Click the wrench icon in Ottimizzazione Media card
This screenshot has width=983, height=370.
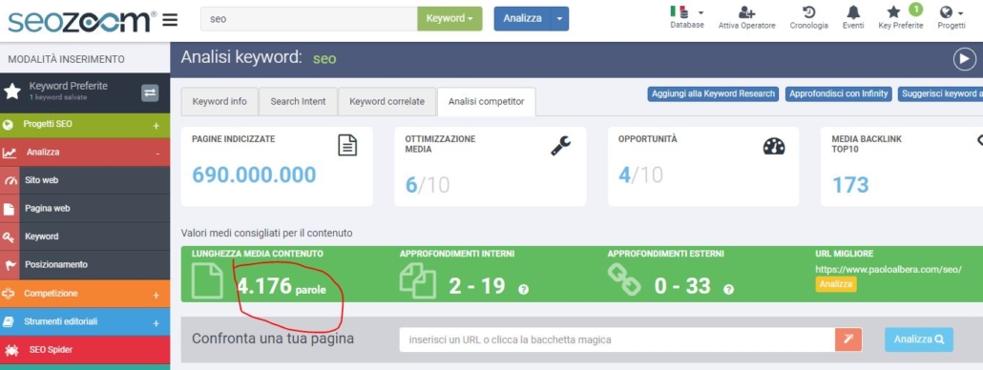pyautogui.click(x=560, y=145)
